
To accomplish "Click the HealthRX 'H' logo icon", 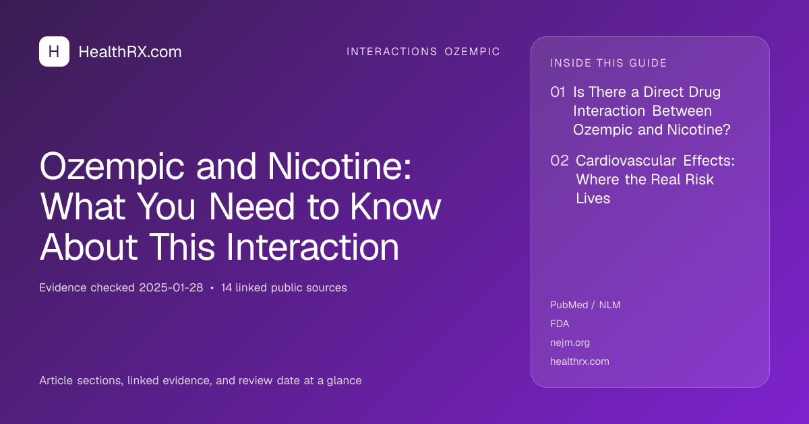I will 54,52.
